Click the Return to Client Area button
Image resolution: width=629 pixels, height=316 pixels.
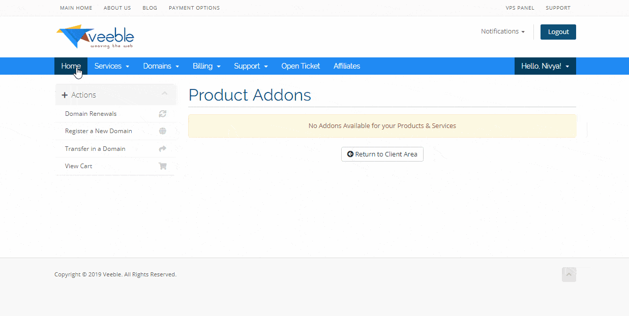[382, 154]
